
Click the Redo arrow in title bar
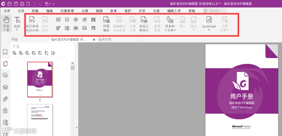[41, 3]
